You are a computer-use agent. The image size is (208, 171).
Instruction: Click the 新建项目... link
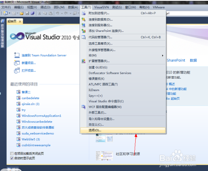[29, 63]
